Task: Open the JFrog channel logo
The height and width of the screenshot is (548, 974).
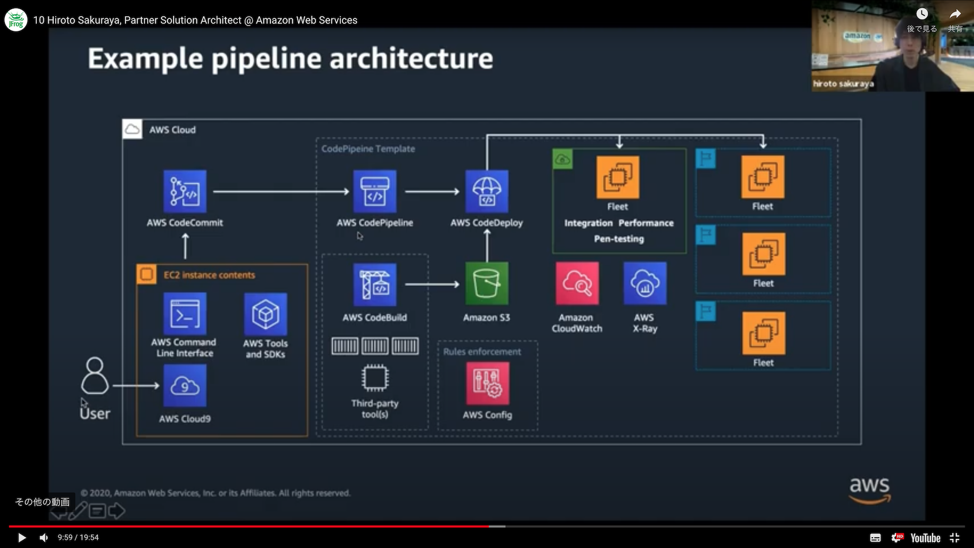Action: [16, 20]
